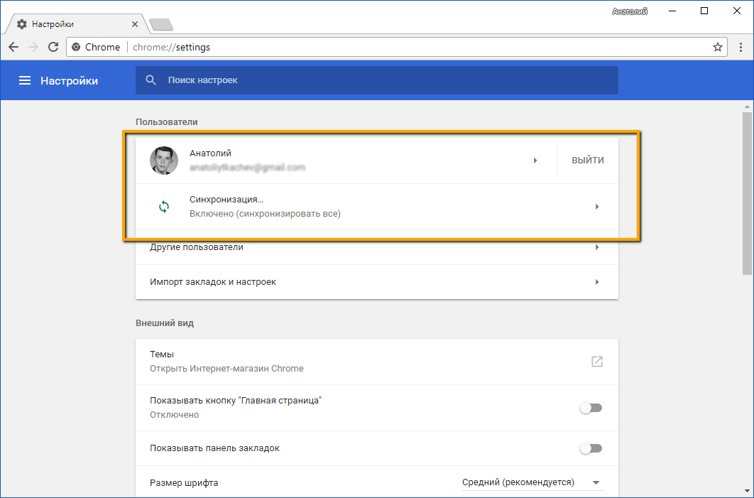This screenshot has height=498, width=754.
Task: Click the green sync icon
Action: coord(164,207)
